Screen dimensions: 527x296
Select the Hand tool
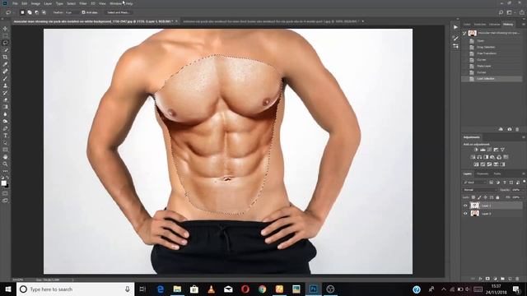5,157
